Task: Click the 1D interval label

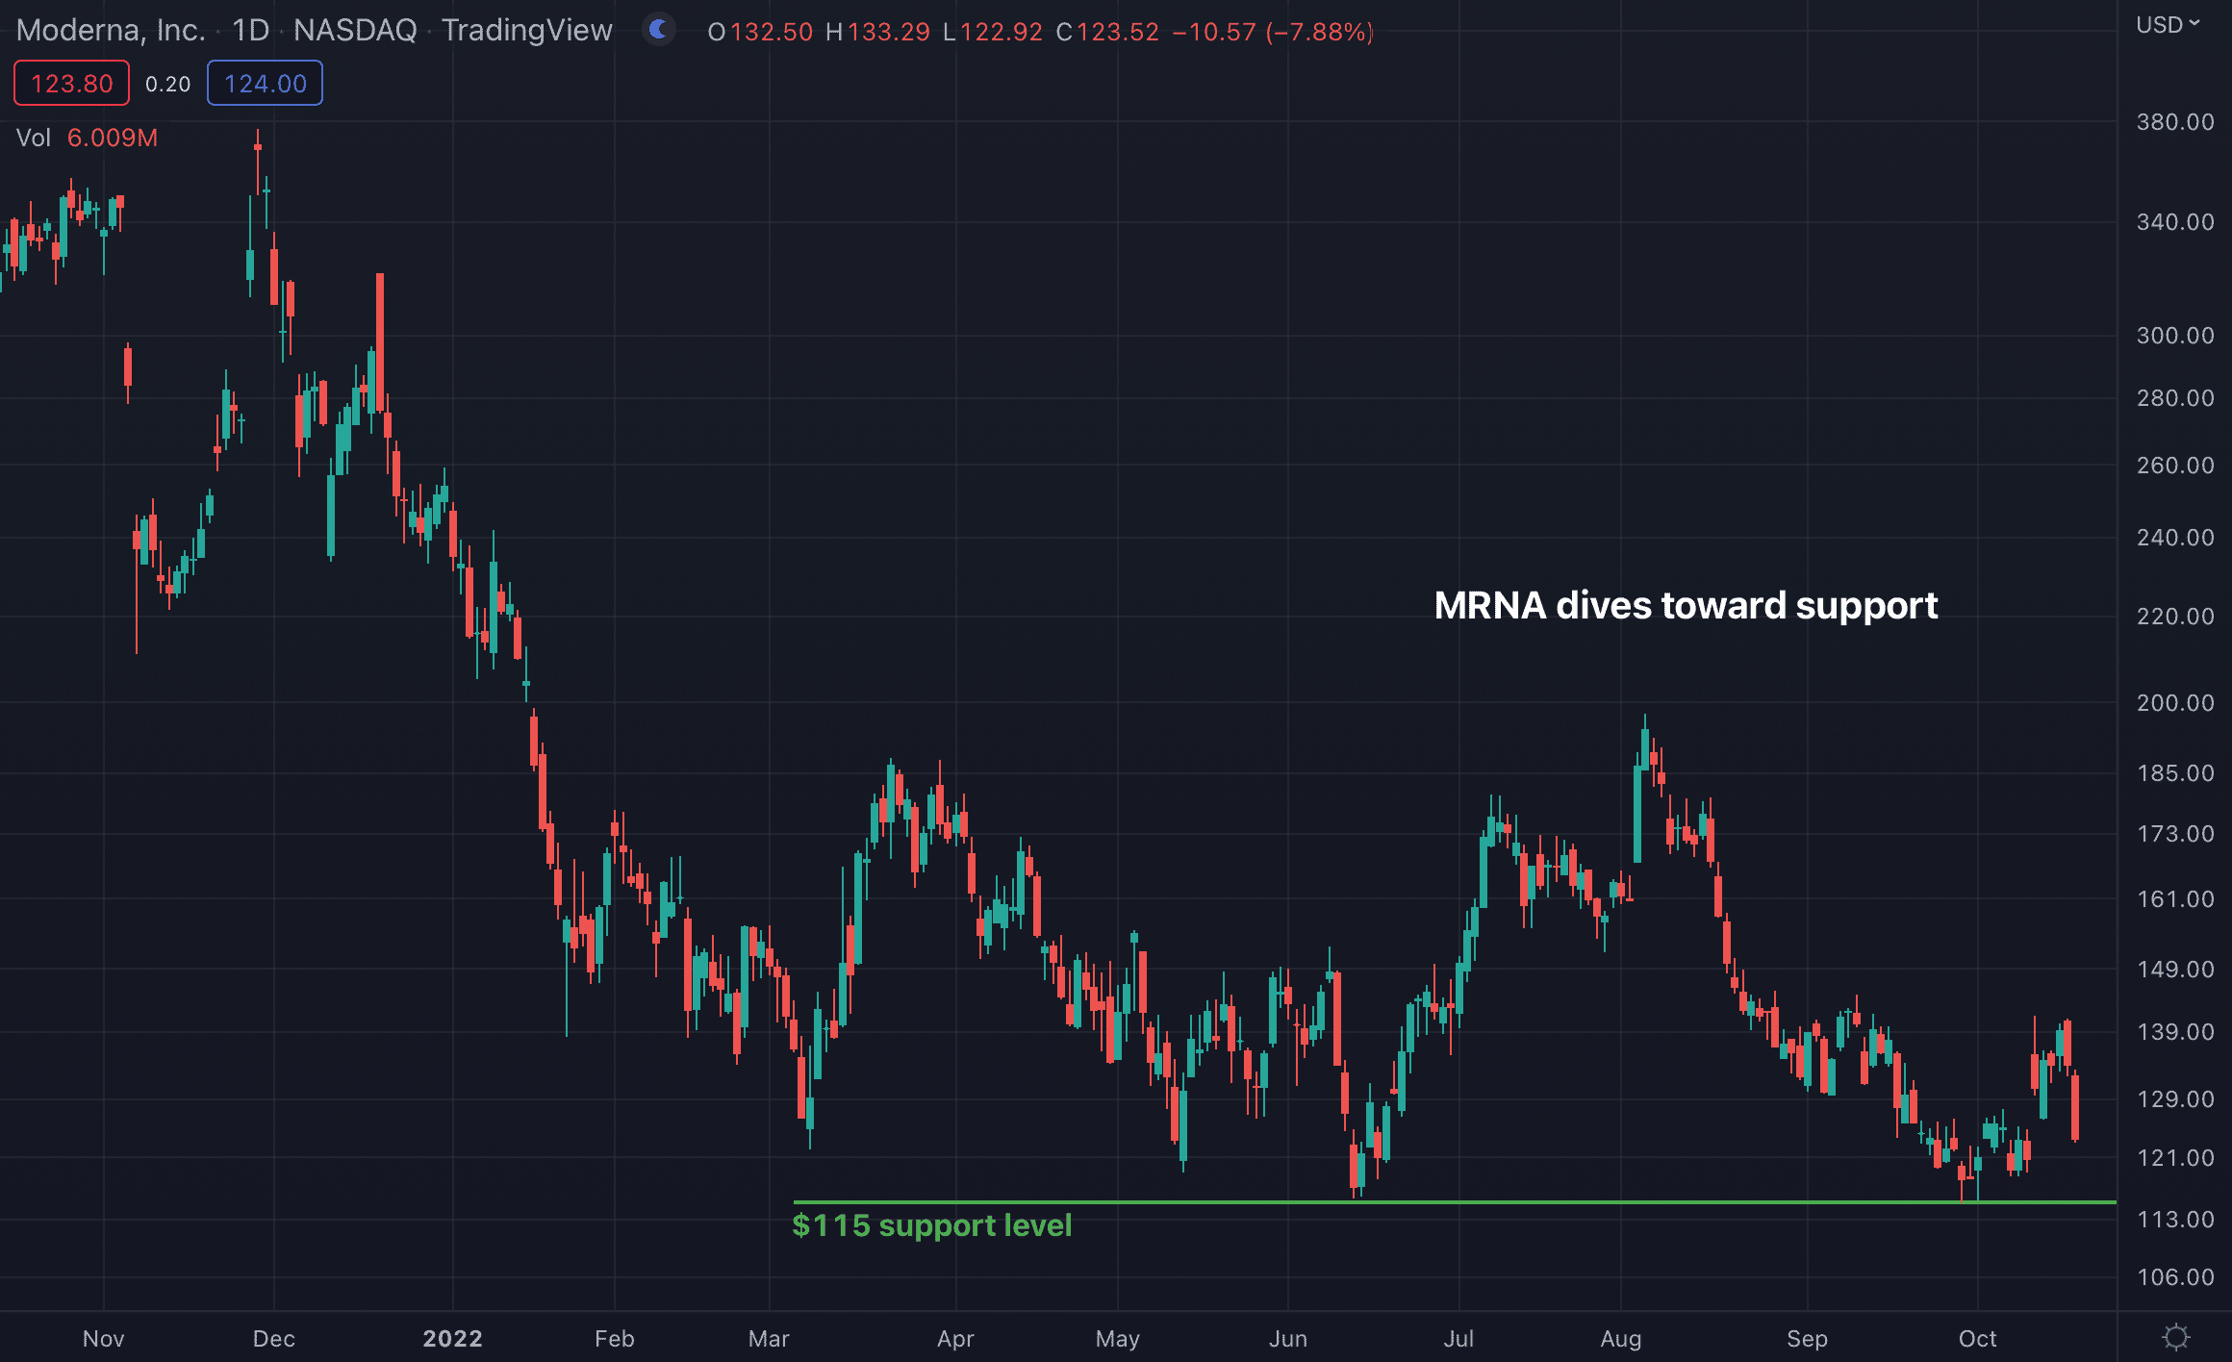Action: pyautogui.click(x=250, y=31)
